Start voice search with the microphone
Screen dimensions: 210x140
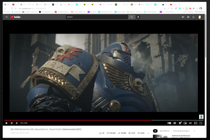(138, 17)
